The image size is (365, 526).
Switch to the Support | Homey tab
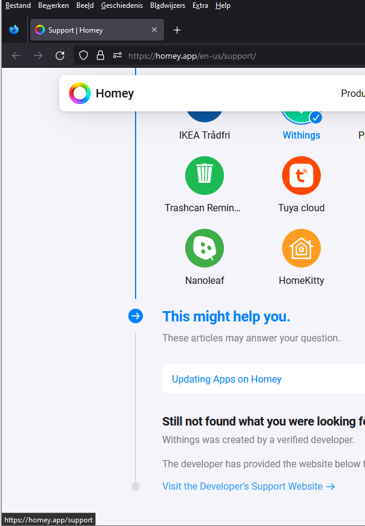coord(97,30)
